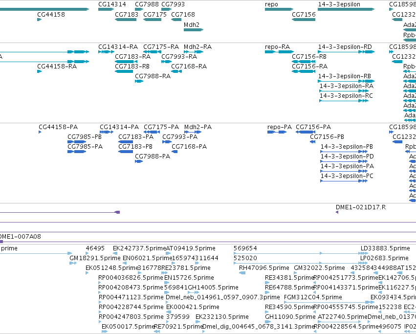Image resolution: width=416 pixels, height=334 pixels.
Task: Select transcript 14-3-3epsilon-RD
Action: 345,47
